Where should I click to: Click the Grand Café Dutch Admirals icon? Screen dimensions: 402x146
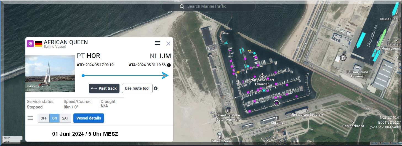pyautogui.click(x=228, y=110)
